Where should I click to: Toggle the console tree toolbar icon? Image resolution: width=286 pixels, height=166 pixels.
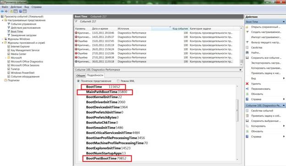tap(16, 11)
